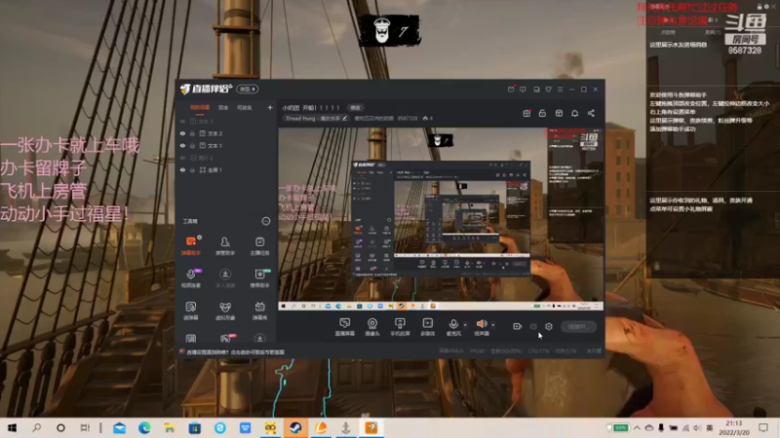This screenshot has height=438, width=780.
Task: Toggle lock on 全屏 1 layer
Action: (192, 169)
